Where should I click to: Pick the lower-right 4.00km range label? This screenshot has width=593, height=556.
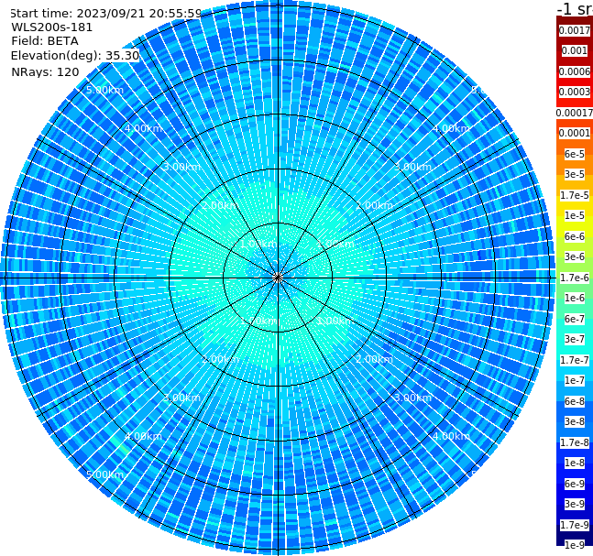point(451,436)
